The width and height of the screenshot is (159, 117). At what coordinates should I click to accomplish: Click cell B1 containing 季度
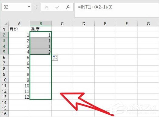(x=41, y=29)
